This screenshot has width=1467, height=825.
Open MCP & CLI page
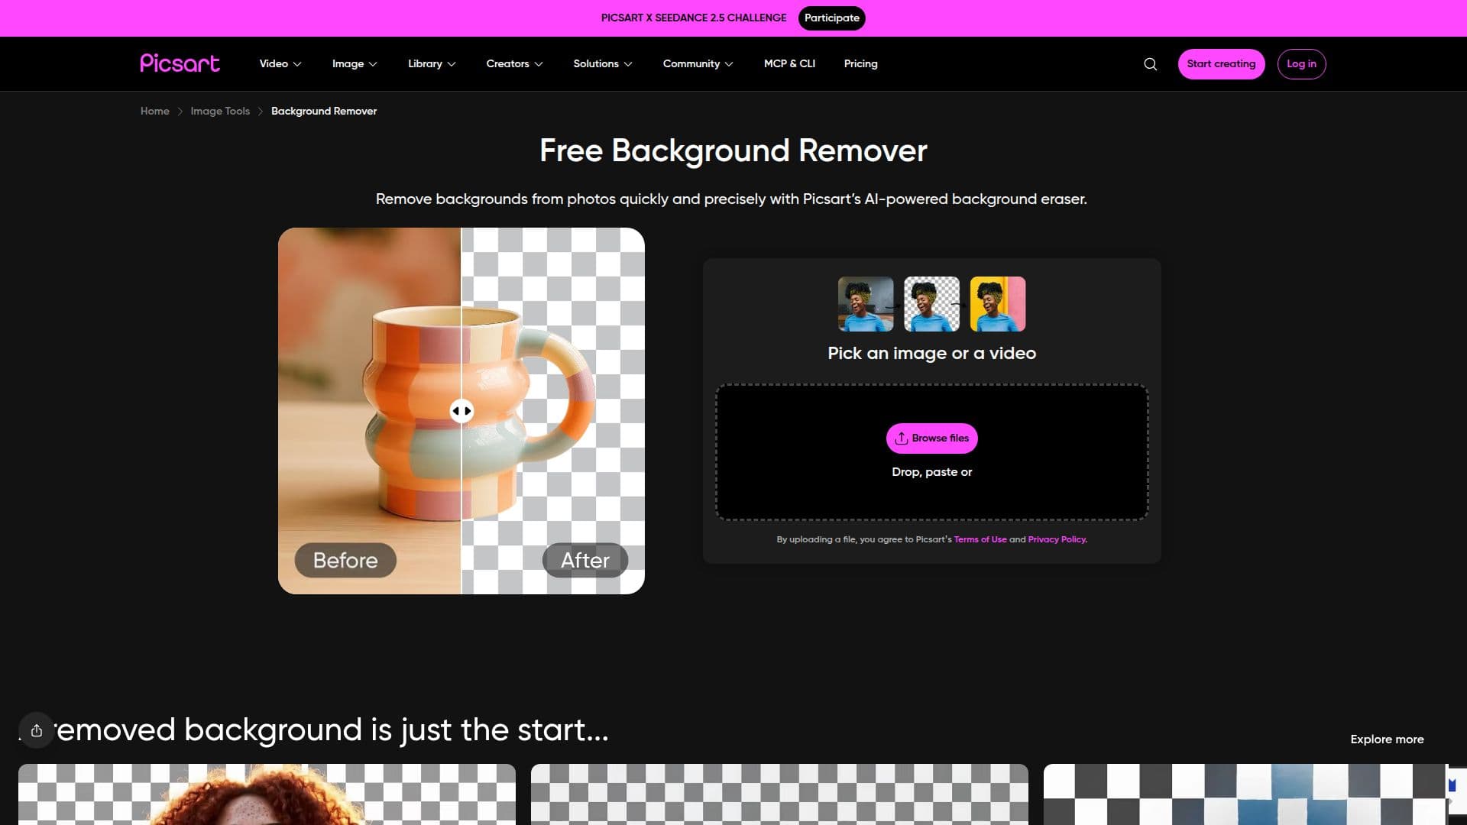789,63
